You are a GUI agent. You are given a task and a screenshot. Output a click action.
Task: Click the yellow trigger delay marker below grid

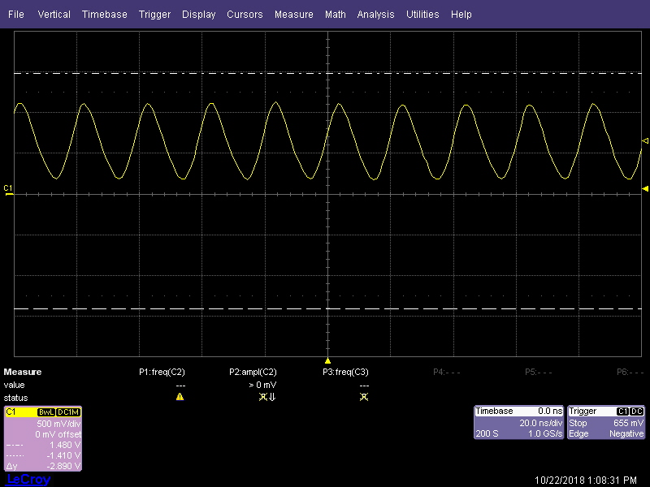327,360
